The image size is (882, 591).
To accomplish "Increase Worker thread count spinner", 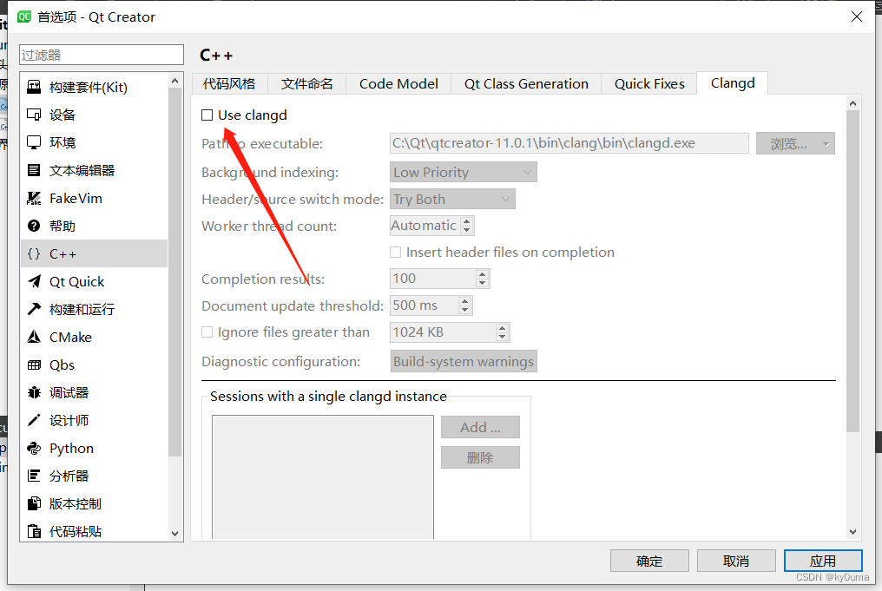I will (x=467, y=221).
